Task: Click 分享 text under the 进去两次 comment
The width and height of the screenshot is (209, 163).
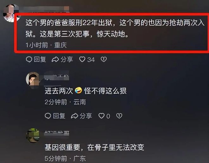Action: 86,116
